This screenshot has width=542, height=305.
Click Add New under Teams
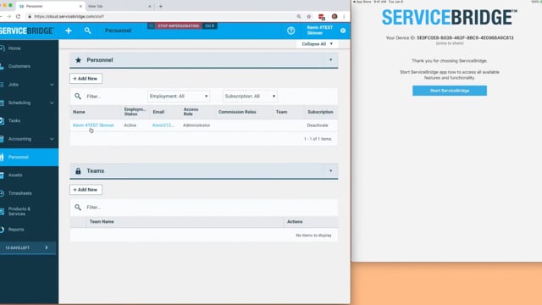tap(86, 190)
